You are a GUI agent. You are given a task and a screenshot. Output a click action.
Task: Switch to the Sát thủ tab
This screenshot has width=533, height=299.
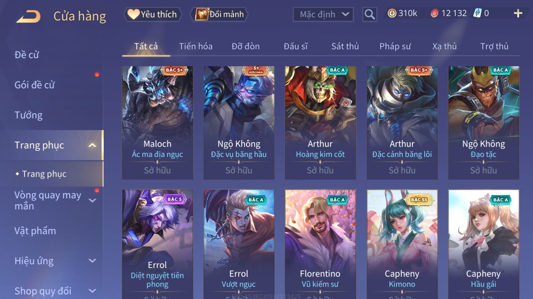(x=345, y=46)
